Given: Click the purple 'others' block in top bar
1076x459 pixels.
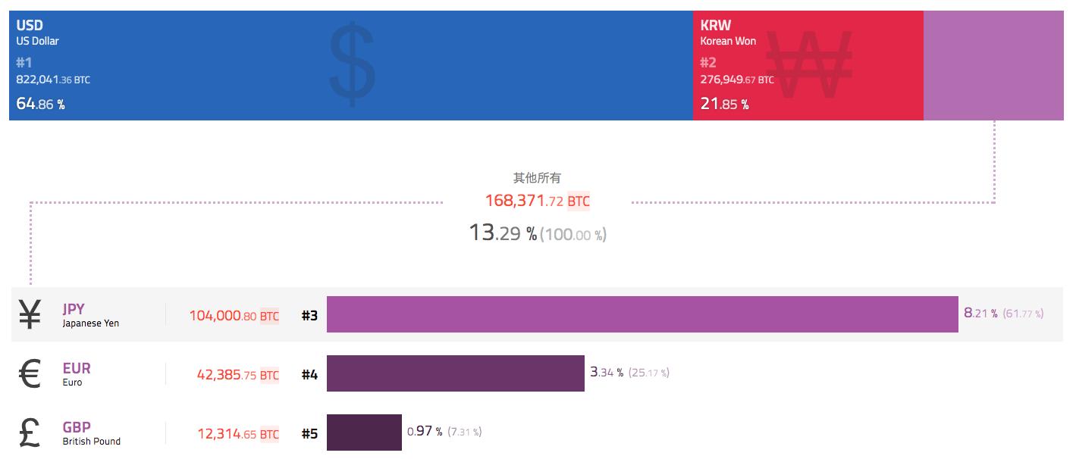Looking at the screenshot, I should (x=993, y=66).
